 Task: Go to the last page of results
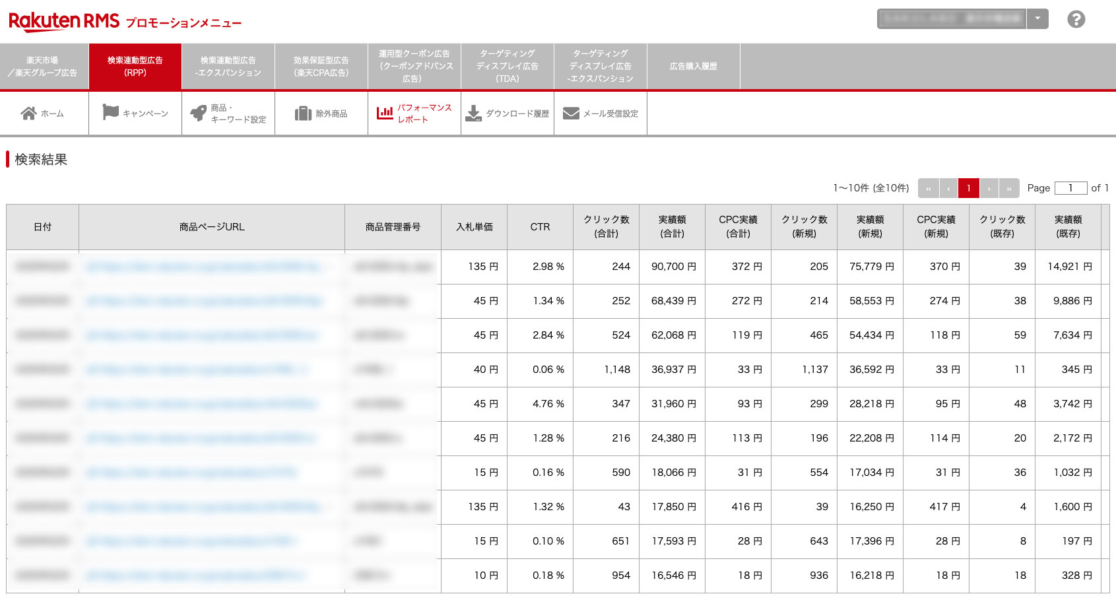click(1009, 188)
